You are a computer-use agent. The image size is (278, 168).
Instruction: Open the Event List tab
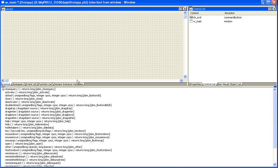point(31,84)
